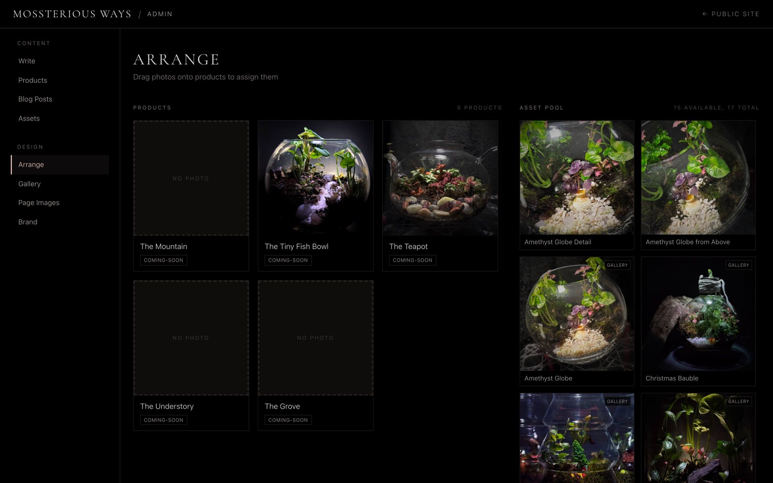Click the Christmas Bauble caption

pos(672,378)
